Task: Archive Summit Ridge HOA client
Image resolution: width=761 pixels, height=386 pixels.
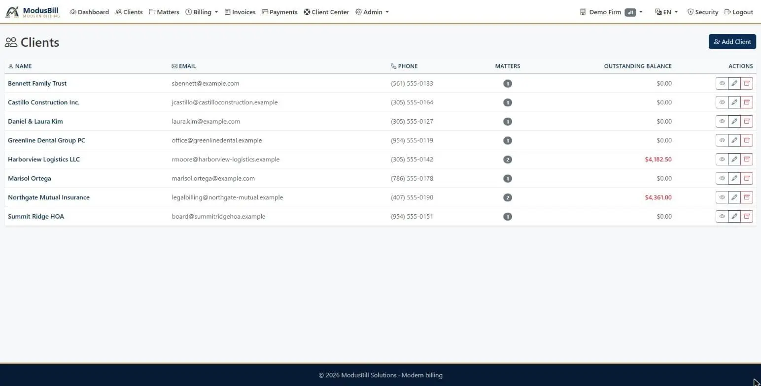Action: [747, 216]
